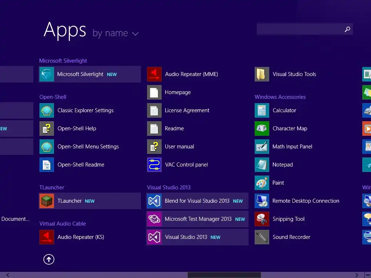Click the 'Character Map' label

coord(290,129)
